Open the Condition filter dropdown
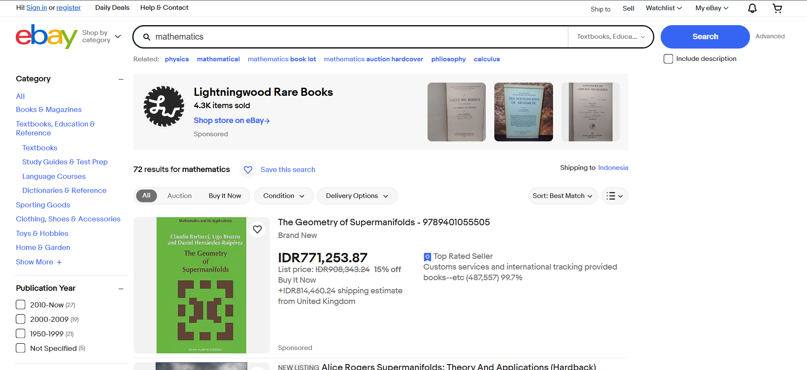 (284, 196)
